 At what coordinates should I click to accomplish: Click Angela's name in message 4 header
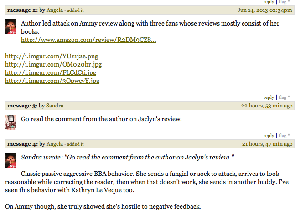(x=55, y=144)
